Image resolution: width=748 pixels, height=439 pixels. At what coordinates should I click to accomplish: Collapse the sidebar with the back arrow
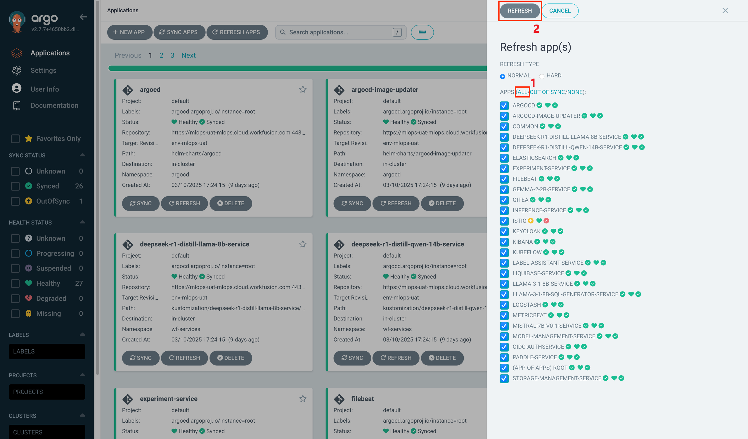coord(83,17)
